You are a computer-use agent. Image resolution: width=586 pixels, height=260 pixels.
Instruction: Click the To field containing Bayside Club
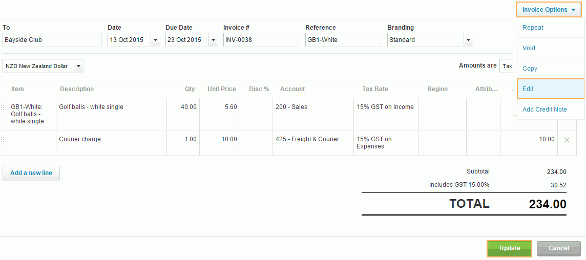point(52,40)
